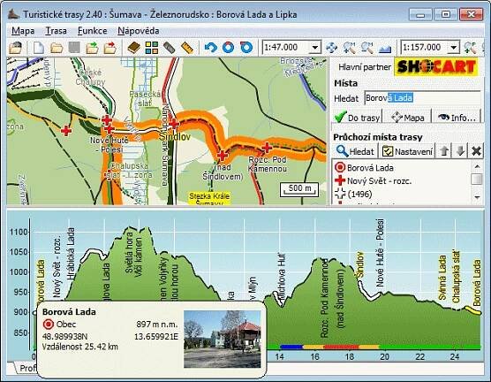
Task: Open the Funkce menu
Action: pyautogui.click(x=93, y=31)
